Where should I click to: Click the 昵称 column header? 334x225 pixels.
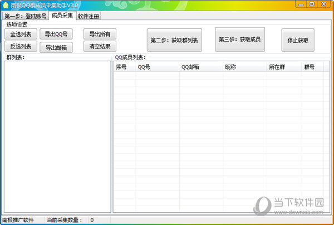244,67
